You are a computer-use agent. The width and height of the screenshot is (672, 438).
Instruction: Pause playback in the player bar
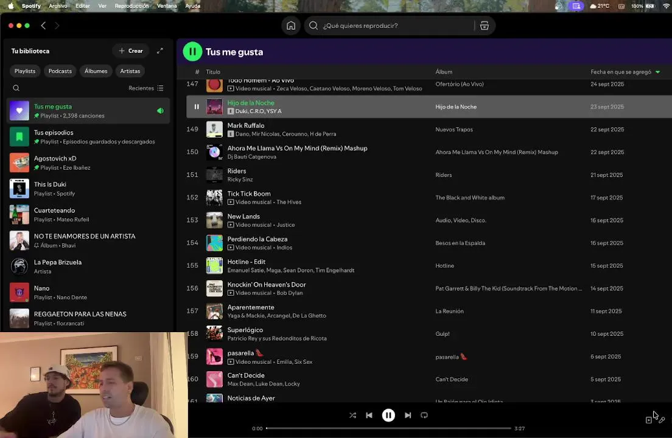pyautogui.click(x=388, y=415)
